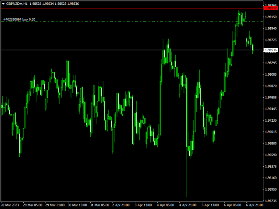Click the 2 Apr 21:00 time label

coord(121,205)
